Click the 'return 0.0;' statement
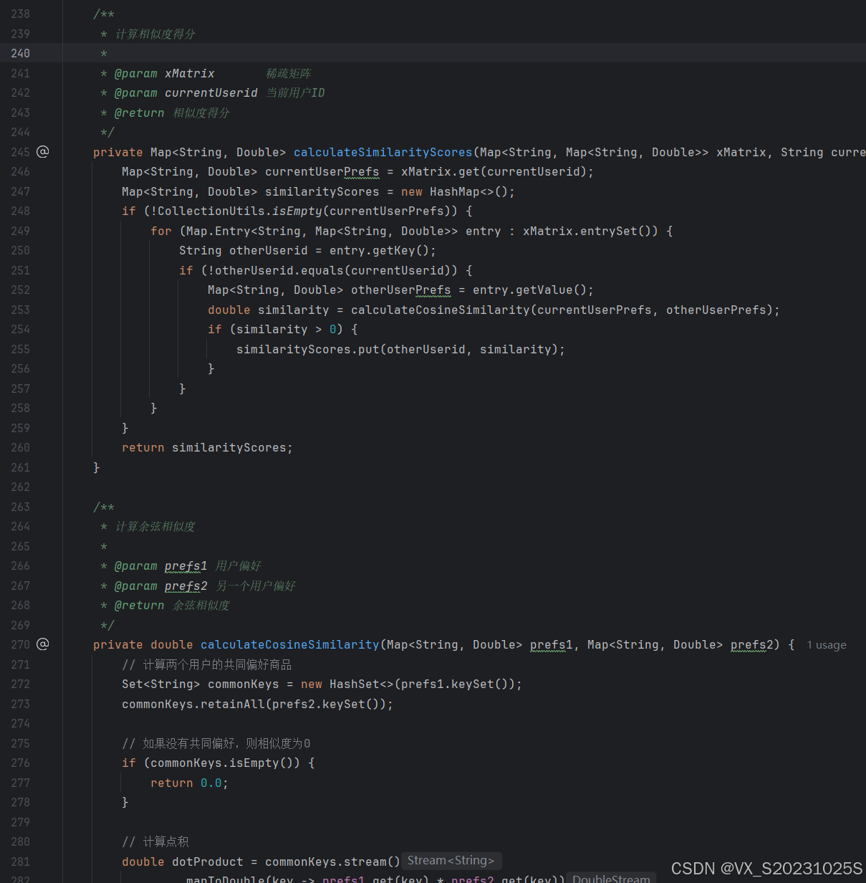 point(189,783)
